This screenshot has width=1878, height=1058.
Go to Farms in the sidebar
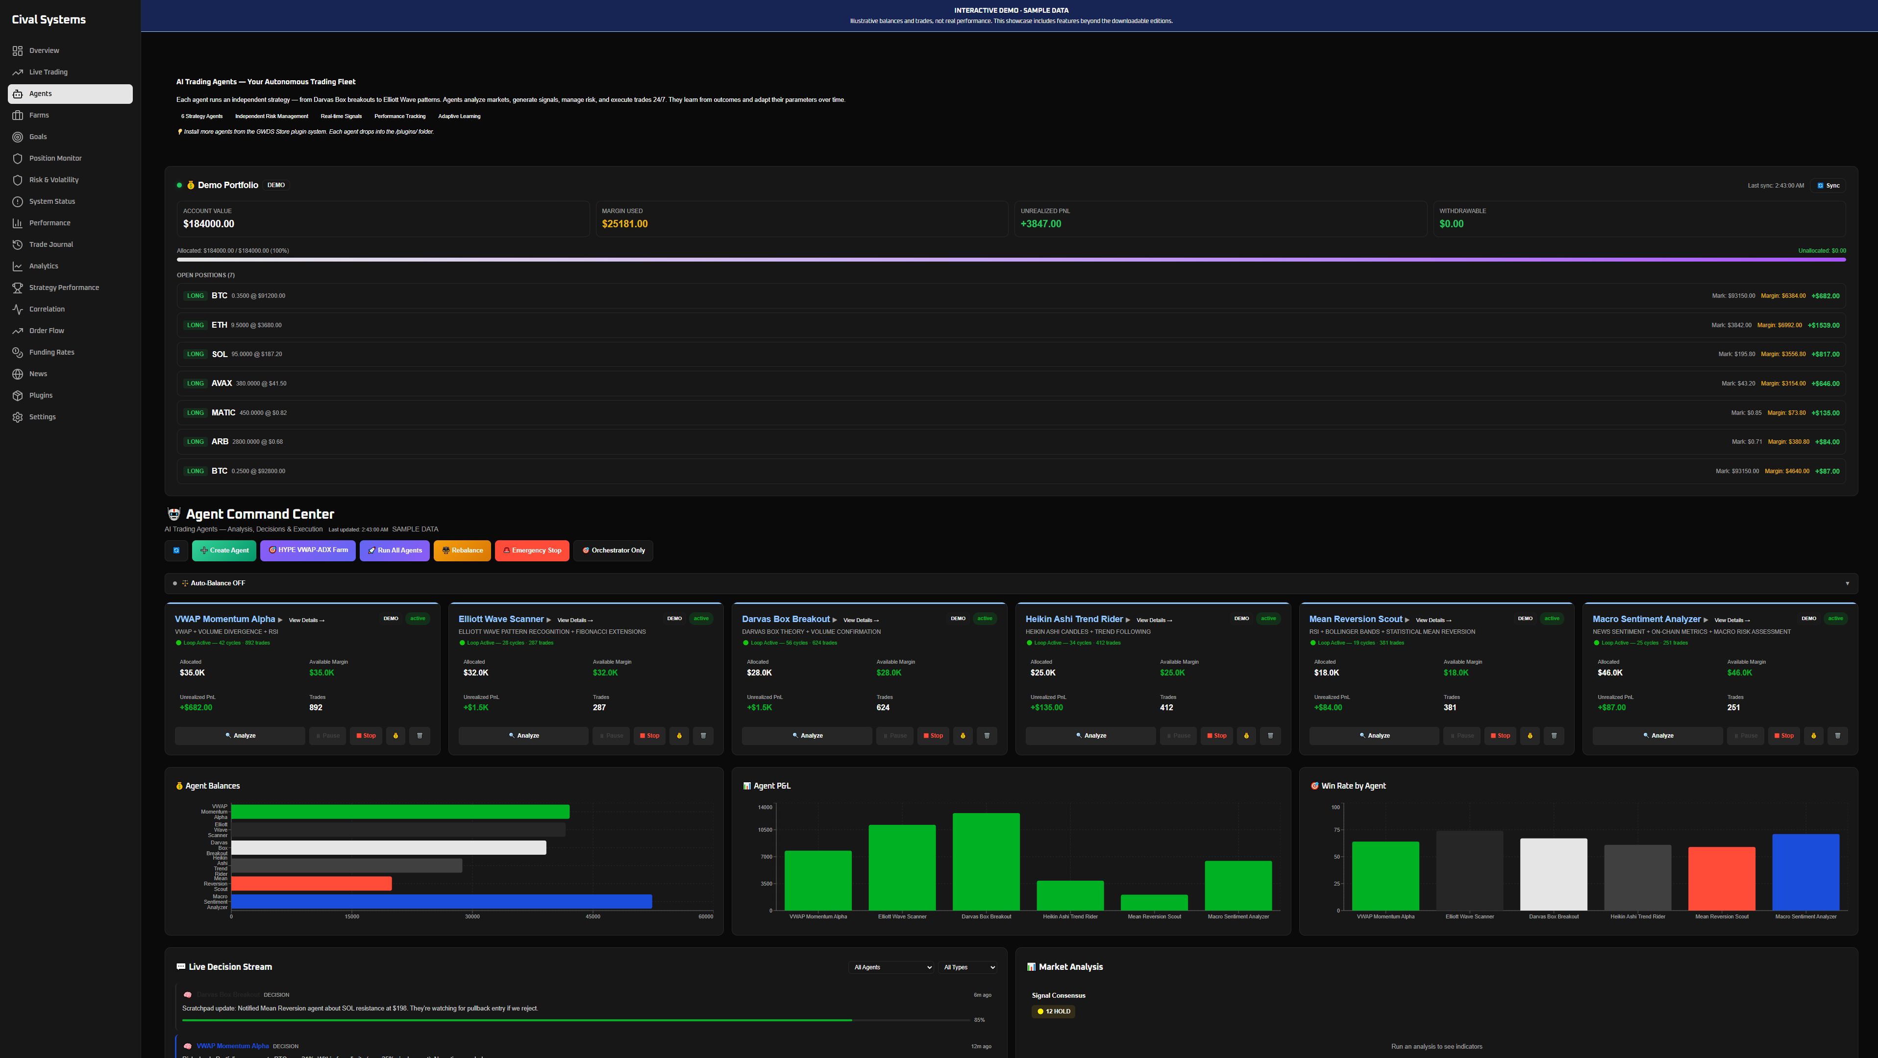click(x=70, y=115)
